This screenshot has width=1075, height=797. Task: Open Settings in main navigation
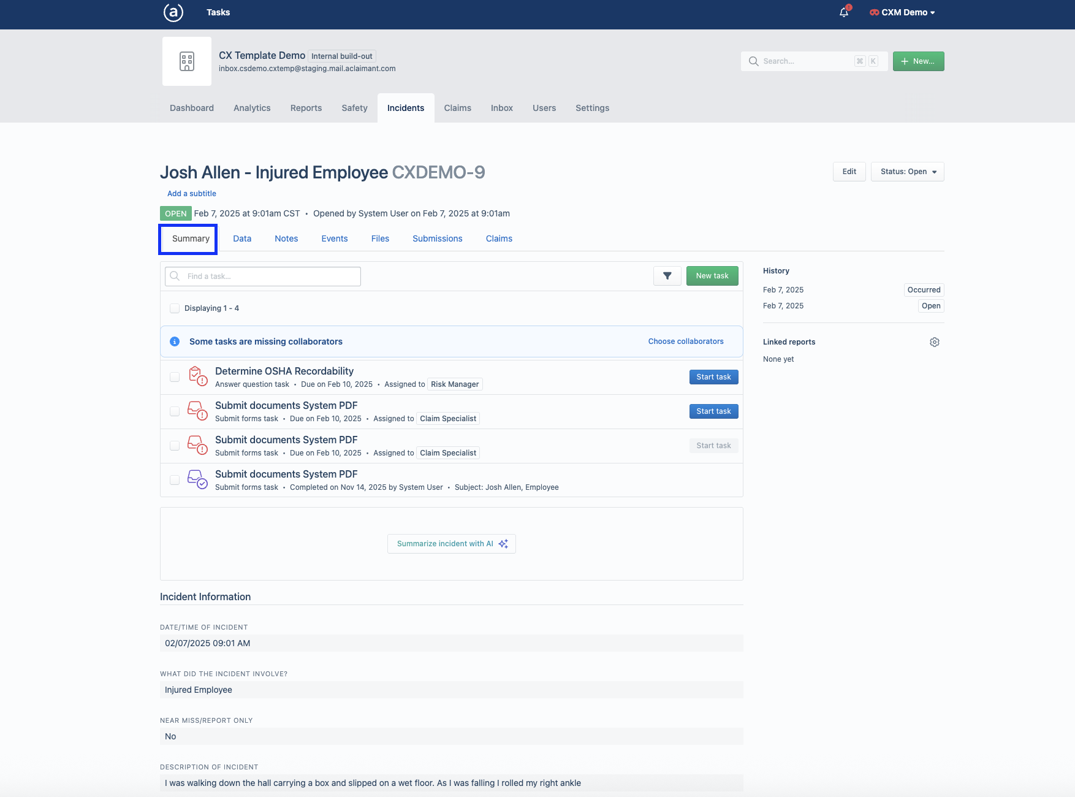(x=593, y=108)
